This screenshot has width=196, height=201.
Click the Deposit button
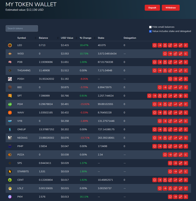(152, 8)
